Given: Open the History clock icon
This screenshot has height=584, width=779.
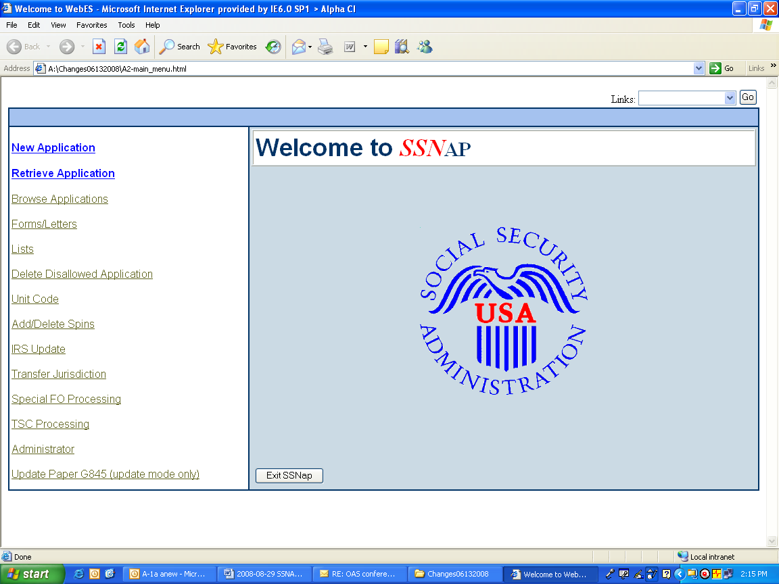Looking at the screenshot, I should pyautogui.click(x=273, y=47).
